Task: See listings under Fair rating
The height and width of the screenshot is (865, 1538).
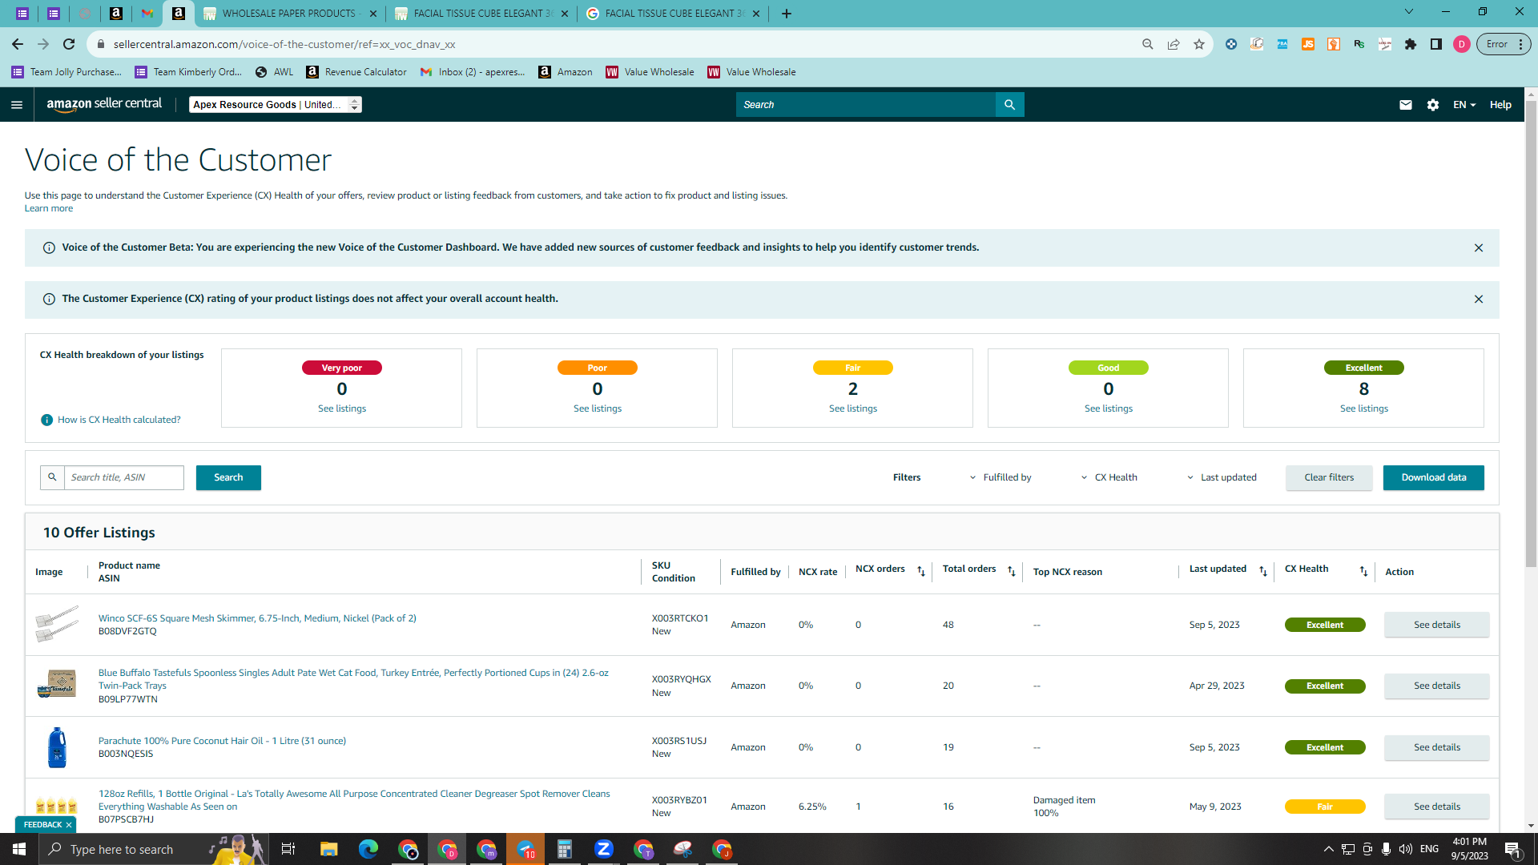Action: click(853, 408)
